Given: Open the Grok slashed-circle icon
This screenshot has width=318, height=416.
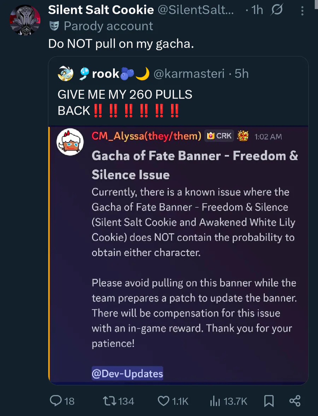Looking at the screenshot, I should point(277,11).
